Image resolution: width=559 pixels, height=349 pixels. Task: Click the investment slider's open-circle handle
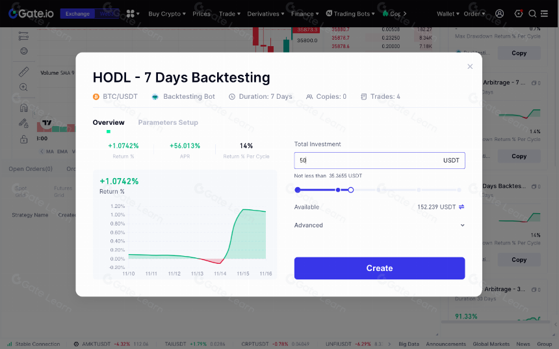(351, 190)
